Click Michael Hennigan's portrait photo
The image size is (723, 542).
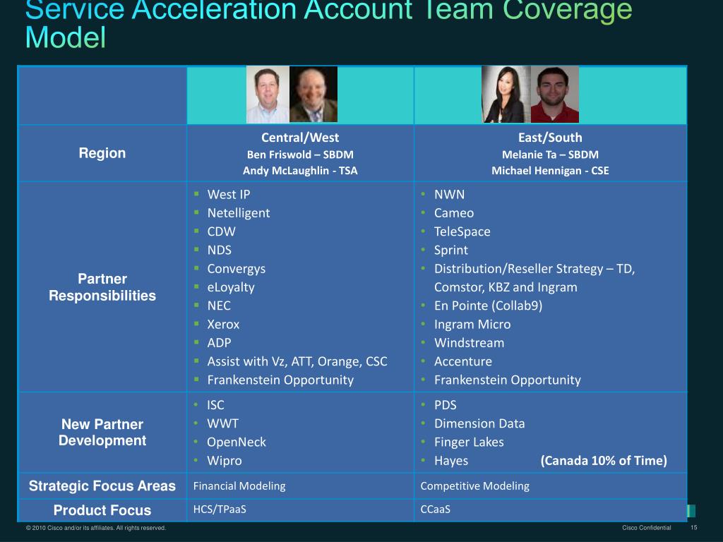tap(555, 95)
